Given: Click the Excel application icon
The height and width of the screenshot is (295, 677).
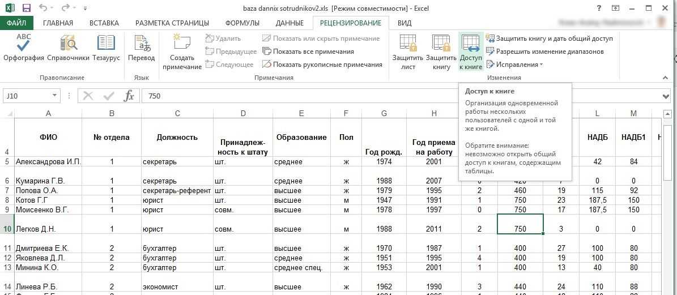Looking at the screenshot, I should tap(10, 8).
